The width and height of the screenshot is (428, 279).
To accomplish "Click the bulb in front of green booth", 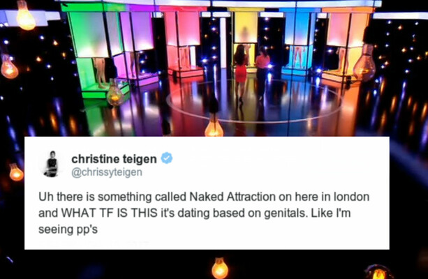I will coord(115,93).
